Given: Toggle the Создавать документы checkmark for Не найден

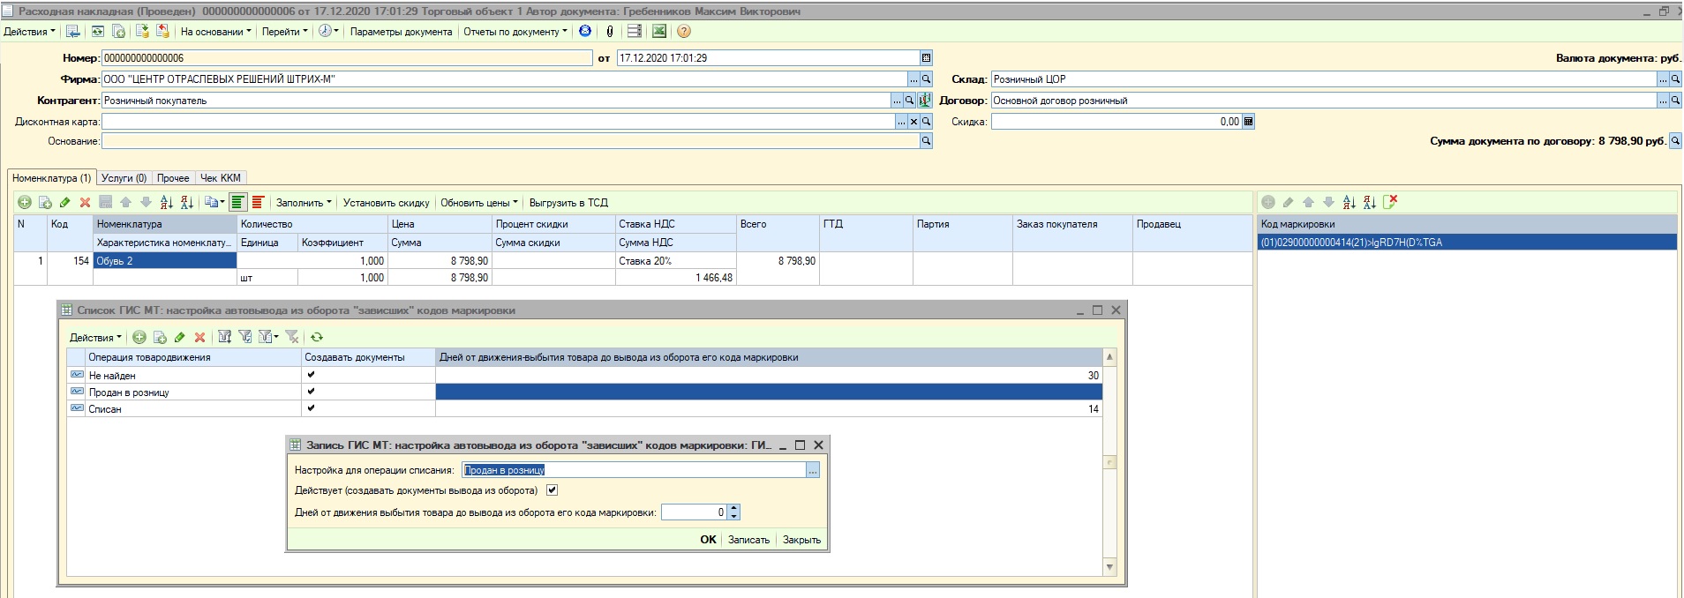Looking at the screenshot, I should click(311, 375).
